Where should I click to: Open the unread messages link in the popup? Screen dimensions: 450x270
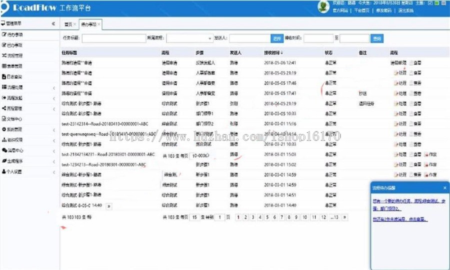[x=400, y=219]
